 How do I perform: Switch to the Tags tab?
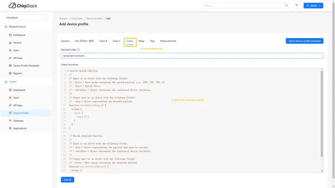[152, 41]
